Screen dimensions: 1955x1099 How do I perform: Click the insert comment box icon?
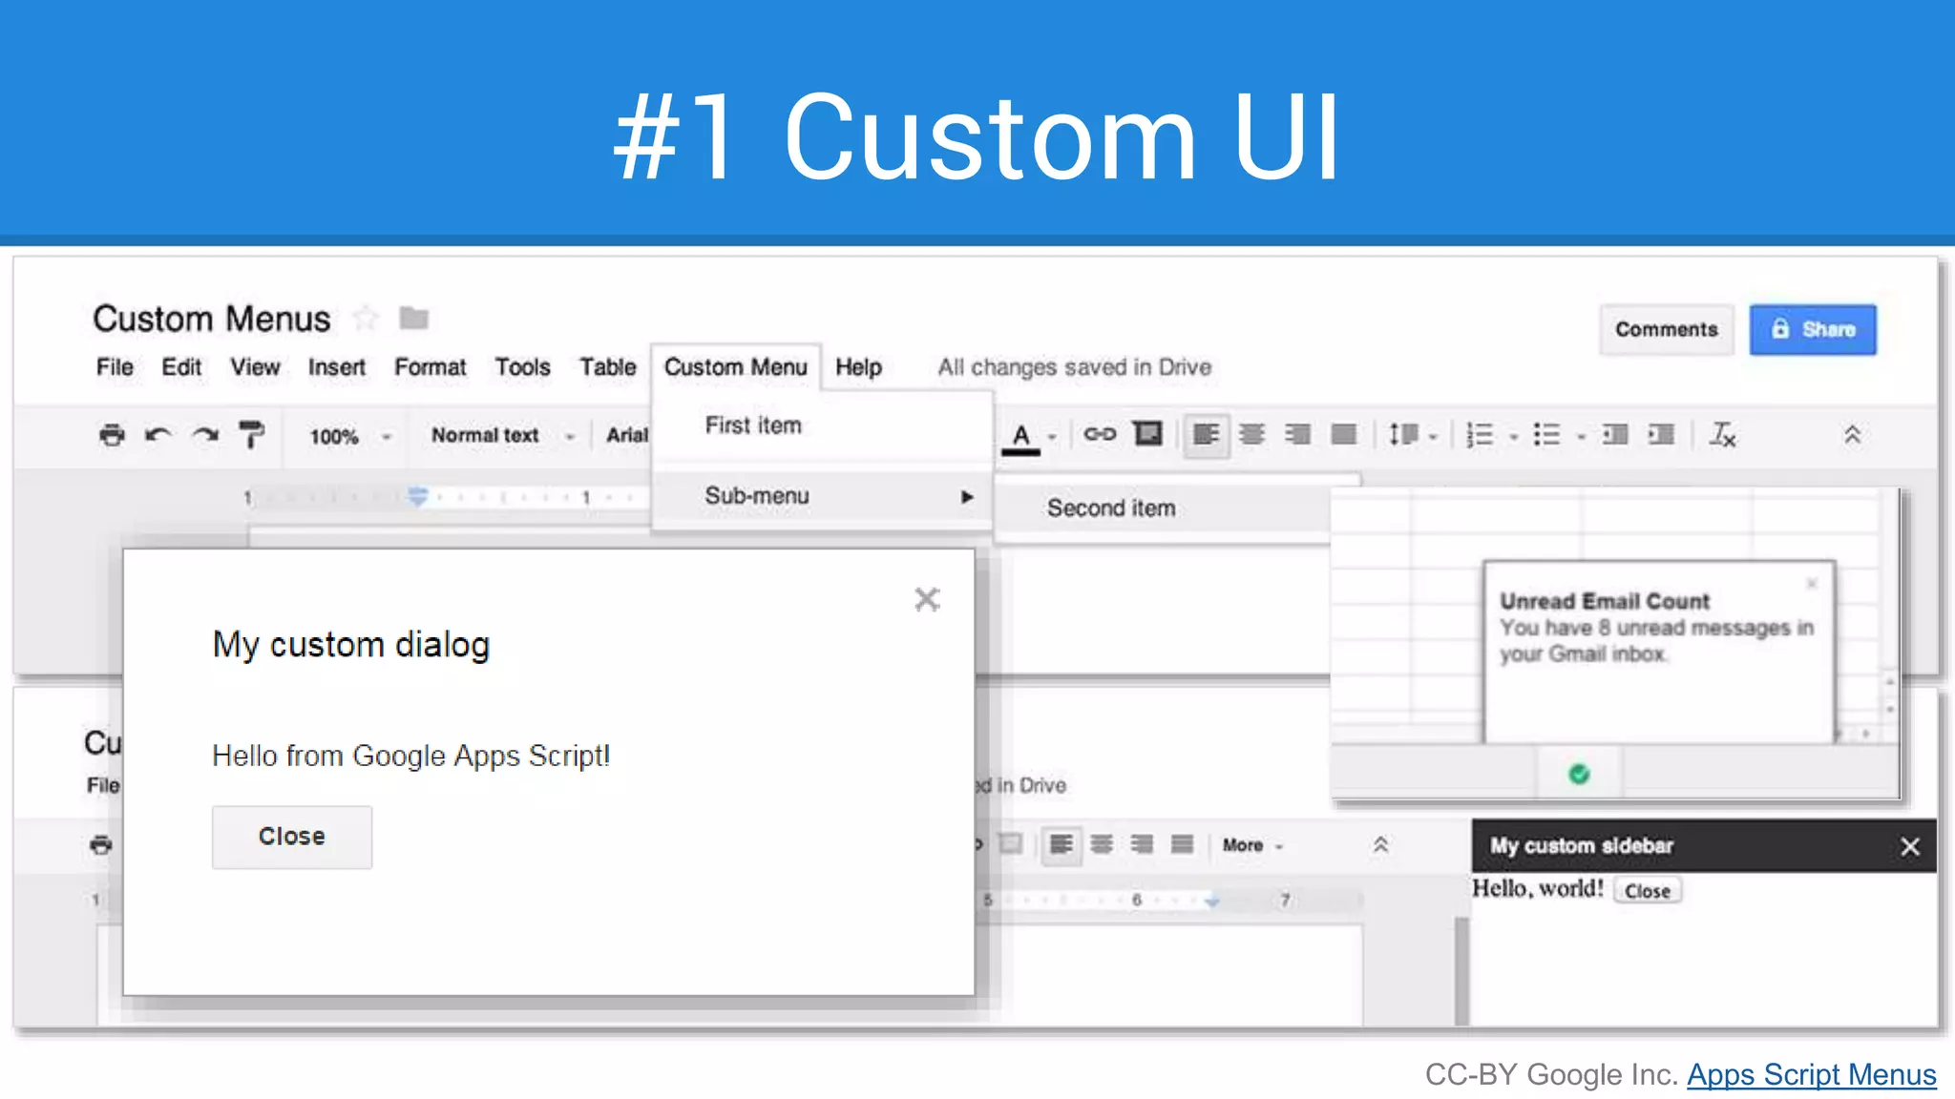[1147, 434]
